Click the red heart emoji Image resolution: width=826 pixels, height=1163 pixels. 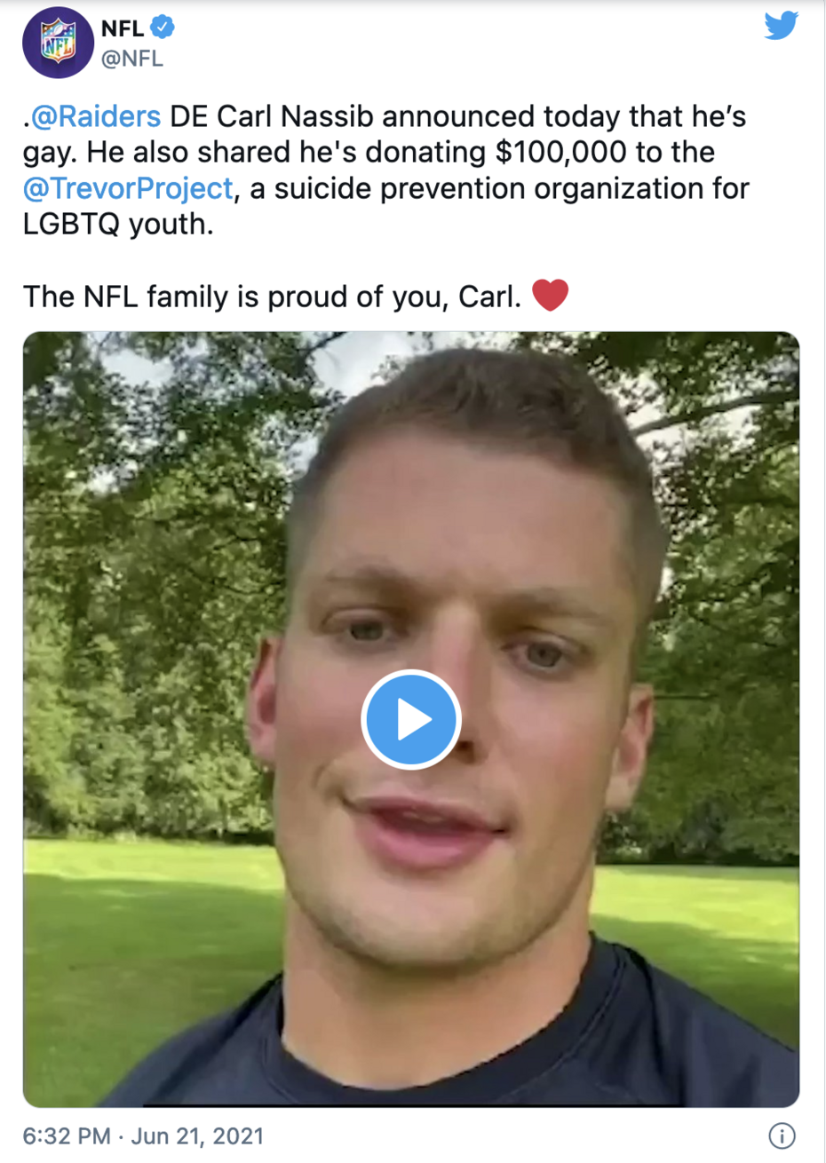click(x=550, y=296)
